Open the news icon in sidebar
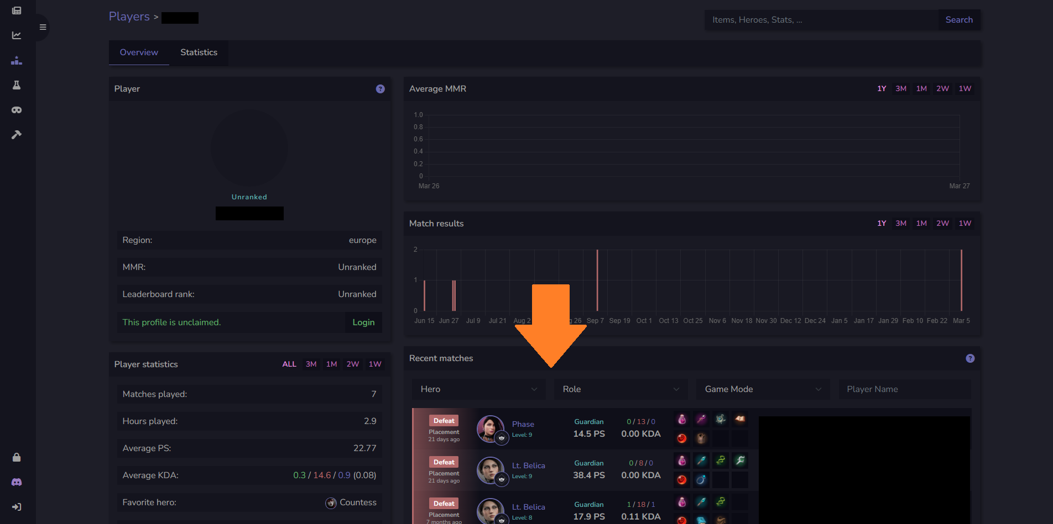Image resolution: width=1053 pixels, height=524 pixels. [x=17, y=10]
